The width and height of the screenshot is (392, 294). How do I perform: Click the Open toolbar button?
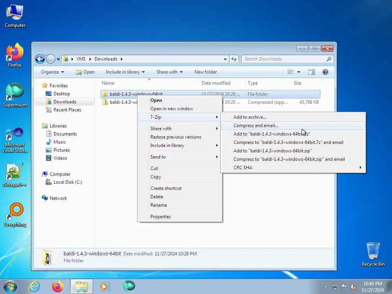[85, 72]
